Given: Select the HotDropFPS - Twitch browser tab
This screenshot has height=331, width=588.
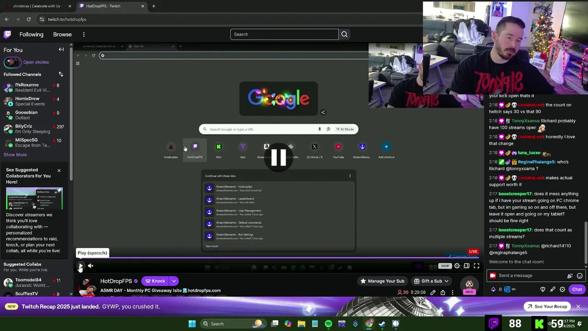Looking at the screenshot, I should point(111,6).
